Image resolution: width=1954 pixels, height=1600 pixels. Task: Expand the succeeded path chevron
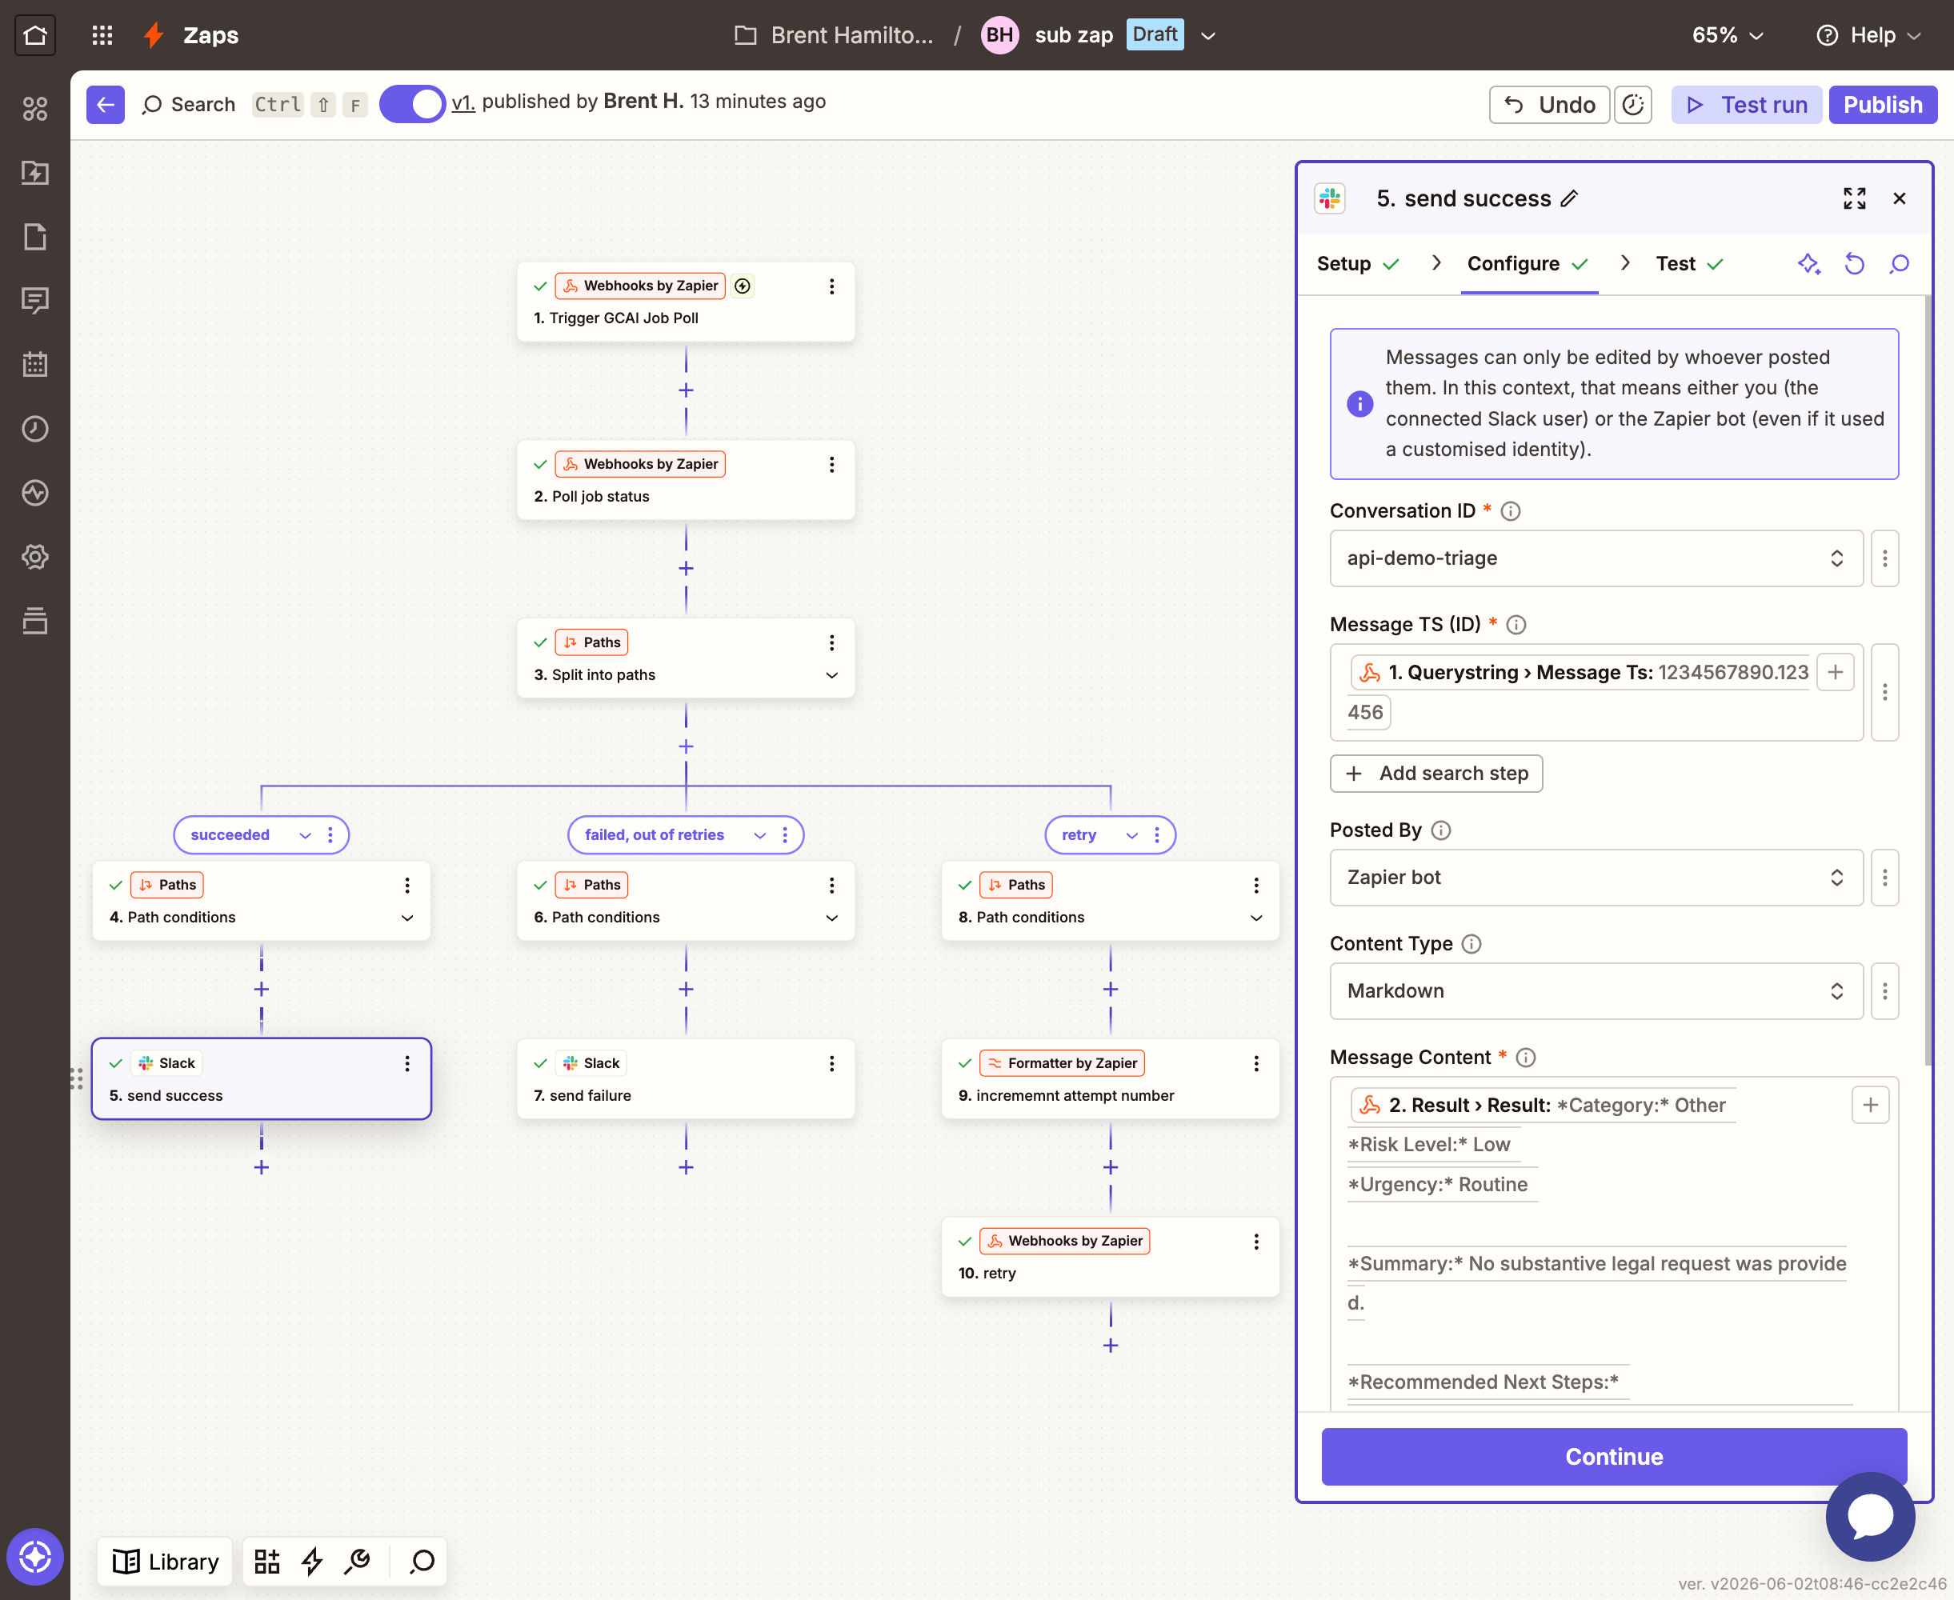tap(305, 835)
